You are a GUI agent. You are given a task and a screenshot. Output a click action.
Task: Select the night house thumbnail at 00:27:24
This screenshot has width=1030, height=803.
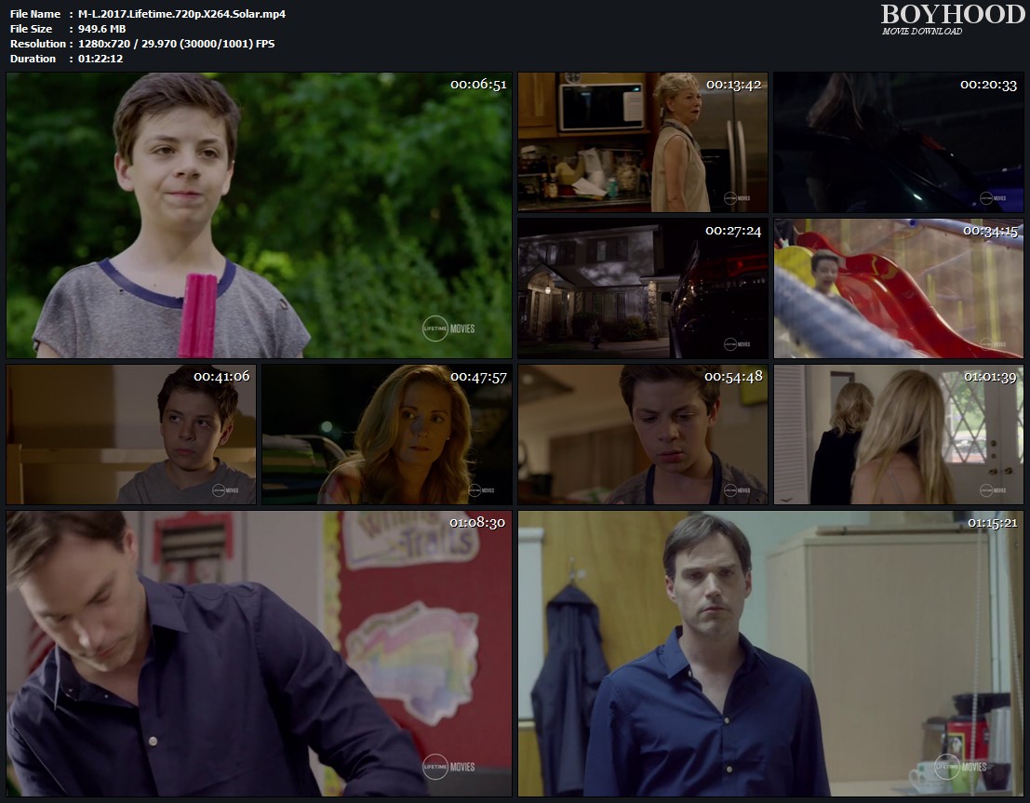pyautogui.click(x=642, y=288)
